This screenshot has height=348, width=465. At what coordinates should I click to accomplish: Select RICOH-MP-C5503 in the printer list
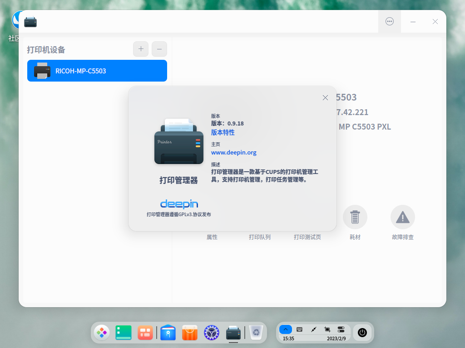pos(97,71)
